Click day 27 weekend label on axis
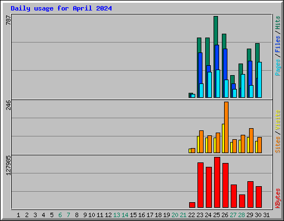284x221 pixels. coord(233,215)
